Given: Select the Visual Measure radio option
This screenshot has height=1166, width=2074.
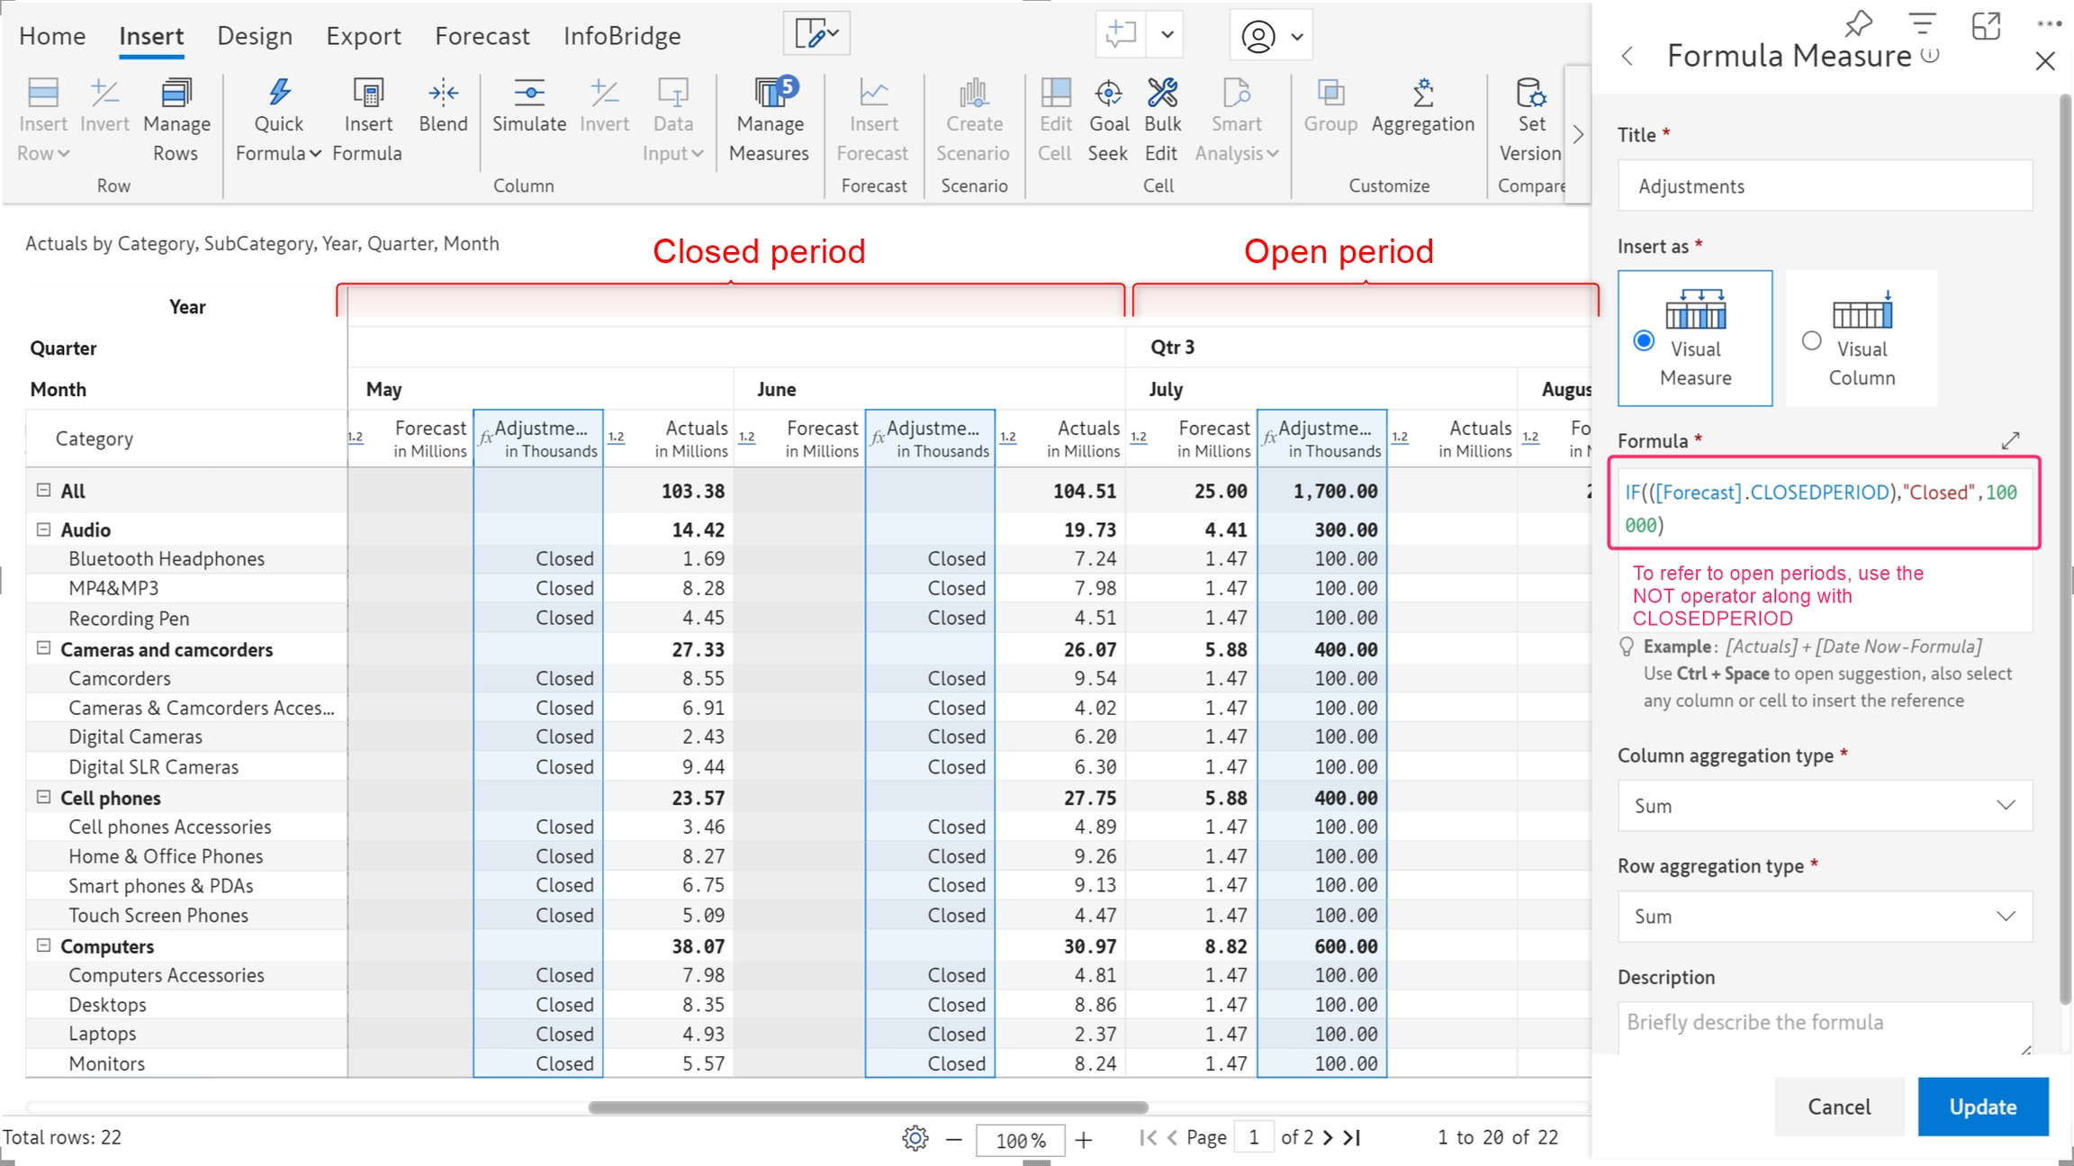Looking at the screenshot, I should [1644, 341].
